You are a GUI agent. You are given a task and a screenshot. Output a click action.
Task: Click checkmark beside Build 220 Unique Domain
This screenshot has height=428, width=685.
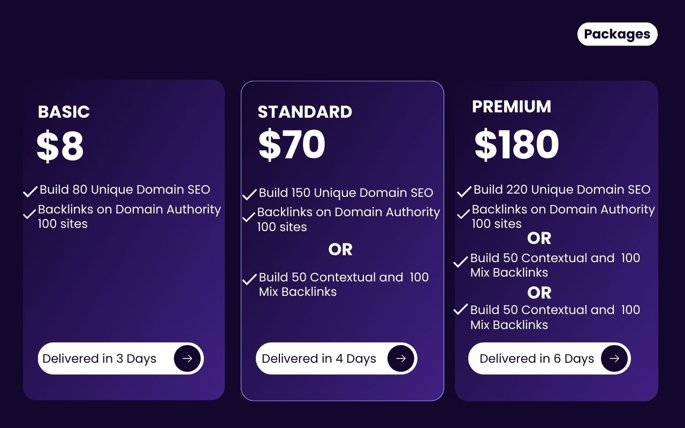pyautogui.click(x=464, y=191)
